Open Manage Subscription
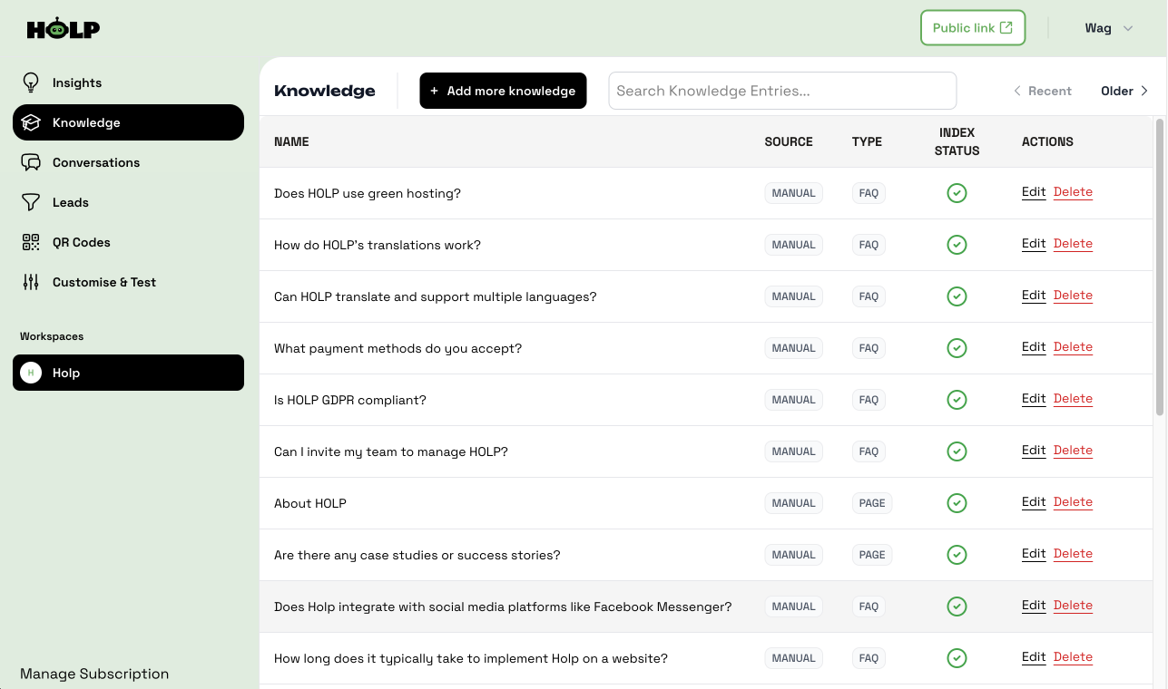The width and height of the screenshot is (1168, 689). click(x=94, y=674)
